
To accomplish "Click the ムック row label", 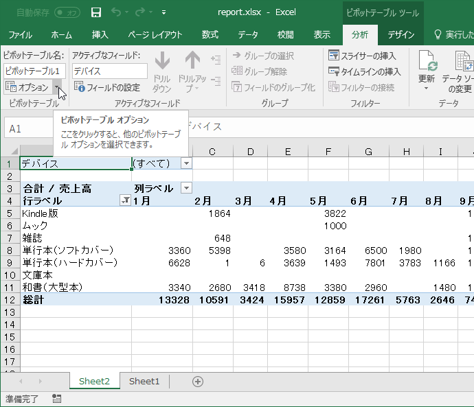I will point(35,226).
